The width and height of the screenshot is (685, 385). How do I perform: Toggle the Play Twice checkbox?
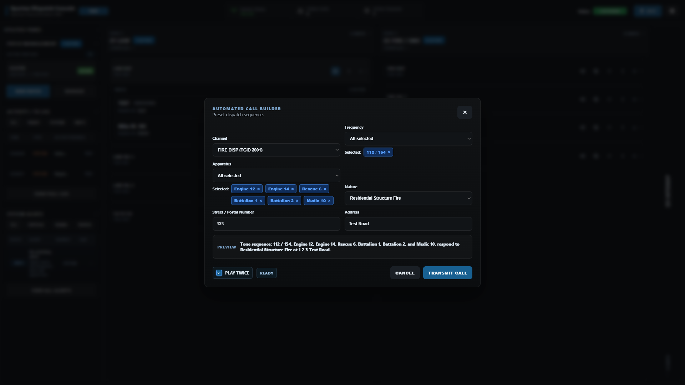[x=219, y=273]
